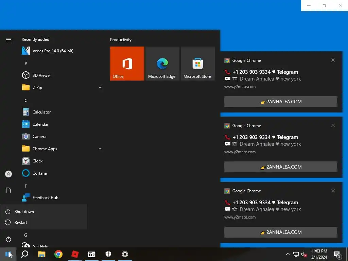Open the Microsoft Store tile
Viewport: 348px width, 261px height.
198,64
